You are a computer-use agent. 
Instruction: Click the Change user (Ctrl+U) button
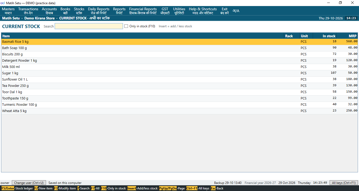(x=29, y=183)
